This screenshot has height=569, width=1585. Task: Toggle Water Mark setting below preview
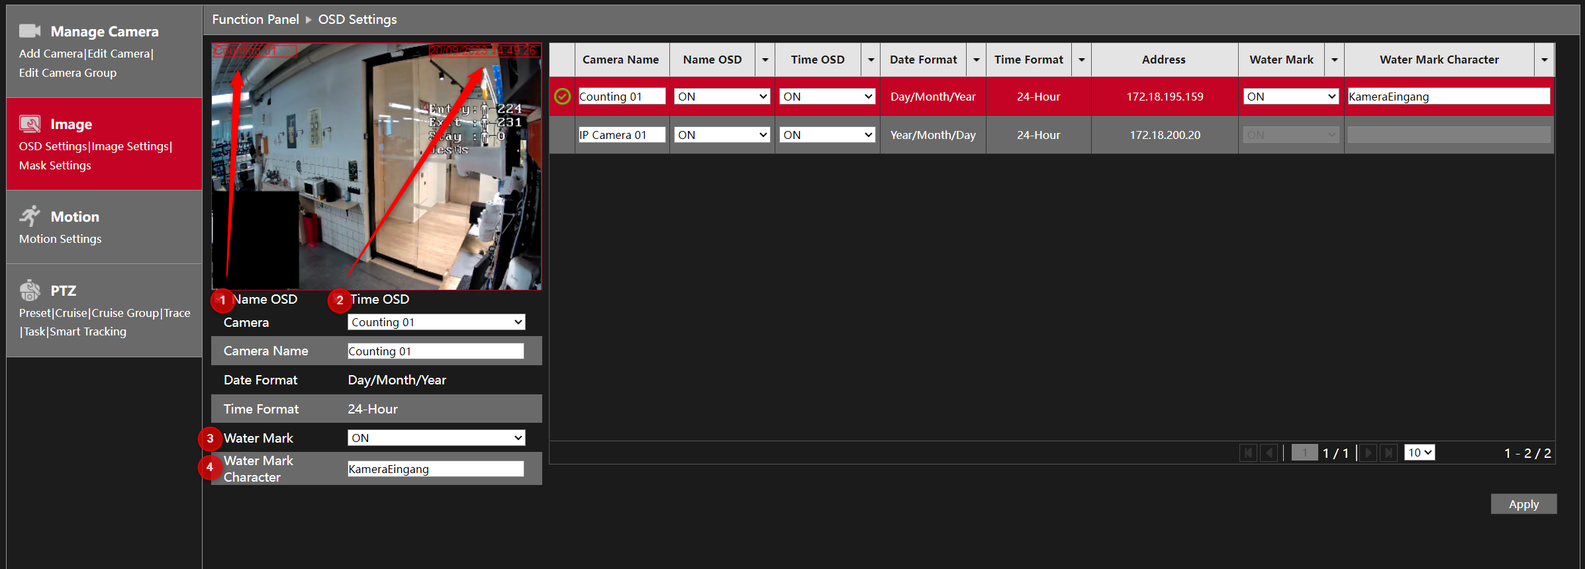click(x=436, y=438)
